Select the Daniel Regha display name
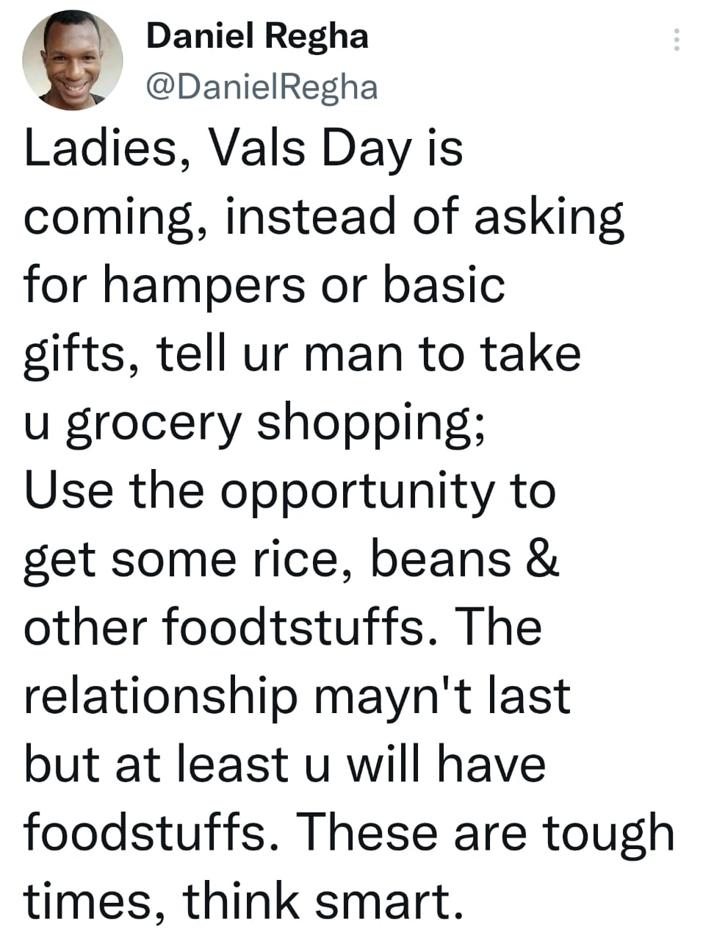714x941 pixels. 257,35
